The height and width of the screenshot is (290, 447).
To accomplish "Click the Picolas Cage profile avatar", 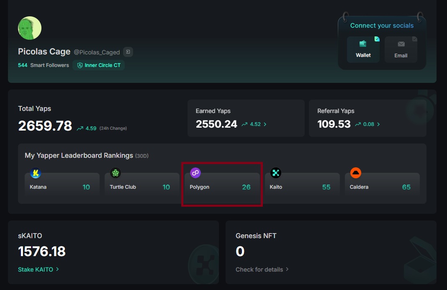I will (30, 28).
